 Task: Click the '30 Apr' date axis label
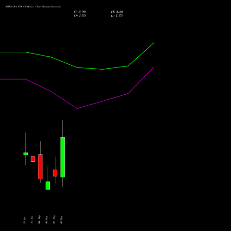pyautogui.click(x=32, y=220)
